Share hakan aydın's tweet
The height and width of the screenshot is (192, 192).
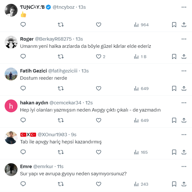pyautogui.click(x=184, y=120)
